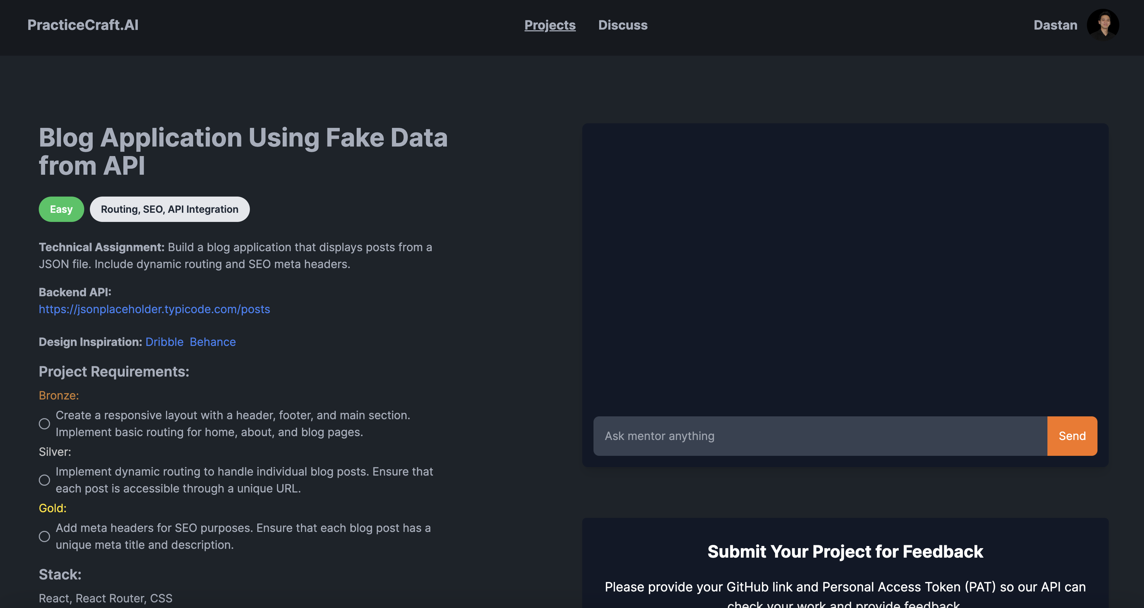
Task: Mark the Silver dynamic routing requirement circle
Action: 44,480
